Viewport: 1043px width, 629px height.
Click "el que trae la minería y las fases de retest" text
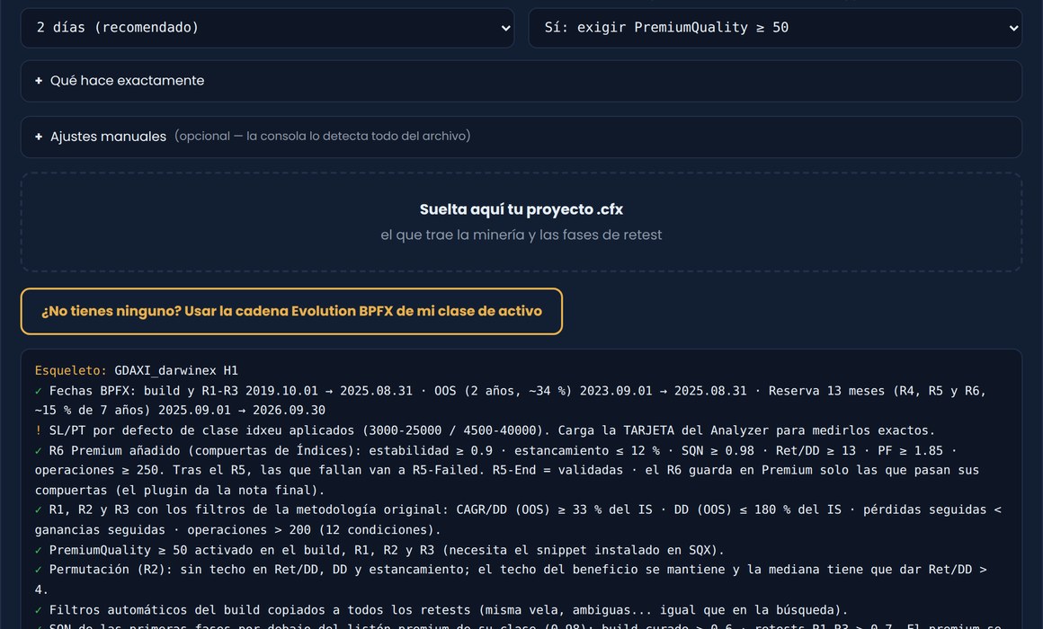(521, 235)
